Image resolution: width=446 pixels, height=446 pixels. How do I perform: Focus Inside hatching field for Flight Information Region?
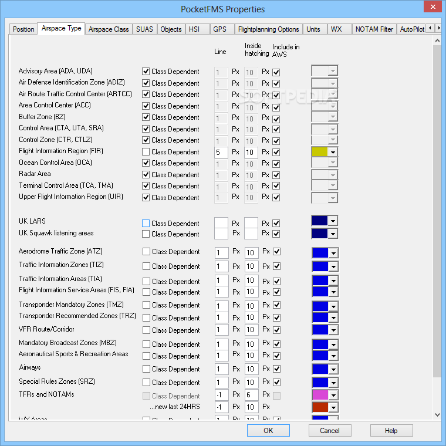[x=251, y=153]
